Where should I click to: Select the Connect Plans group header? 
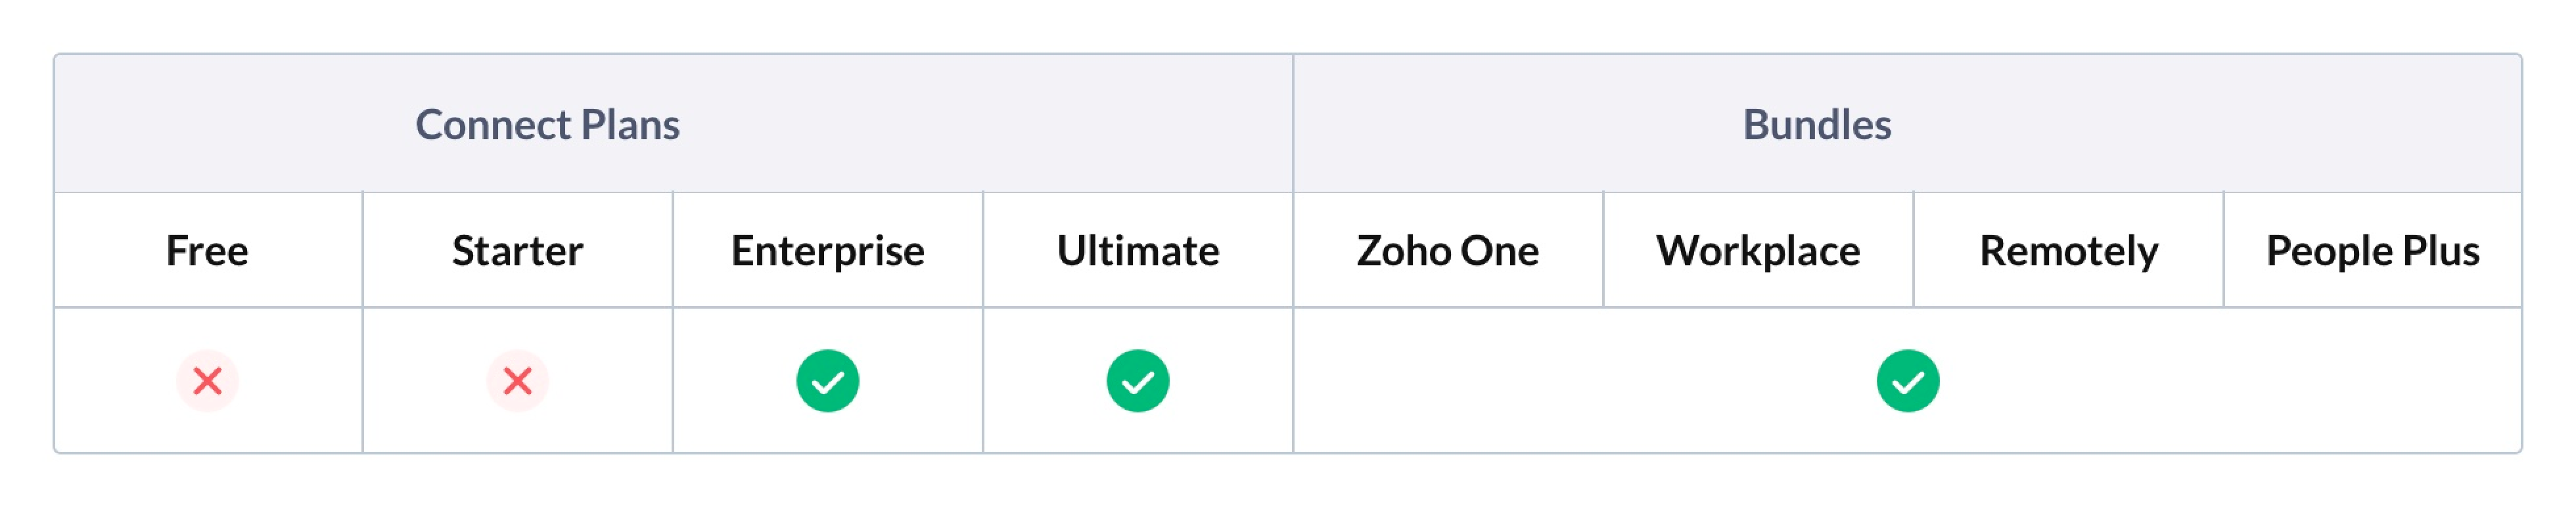pos(547,125)
